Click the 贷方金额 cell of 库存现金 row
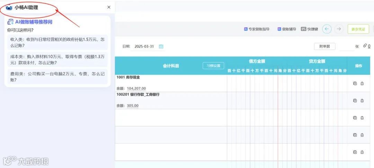 [x=317, y=83]
